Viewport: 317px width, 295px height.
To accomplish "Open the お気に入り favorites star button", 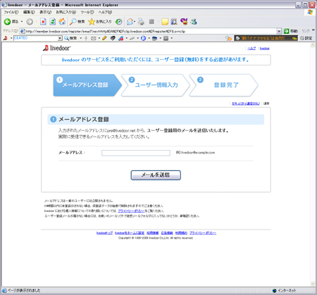I will coord(100,22).
